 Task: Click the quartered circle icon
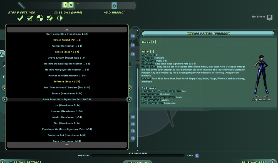coord(40,18)
